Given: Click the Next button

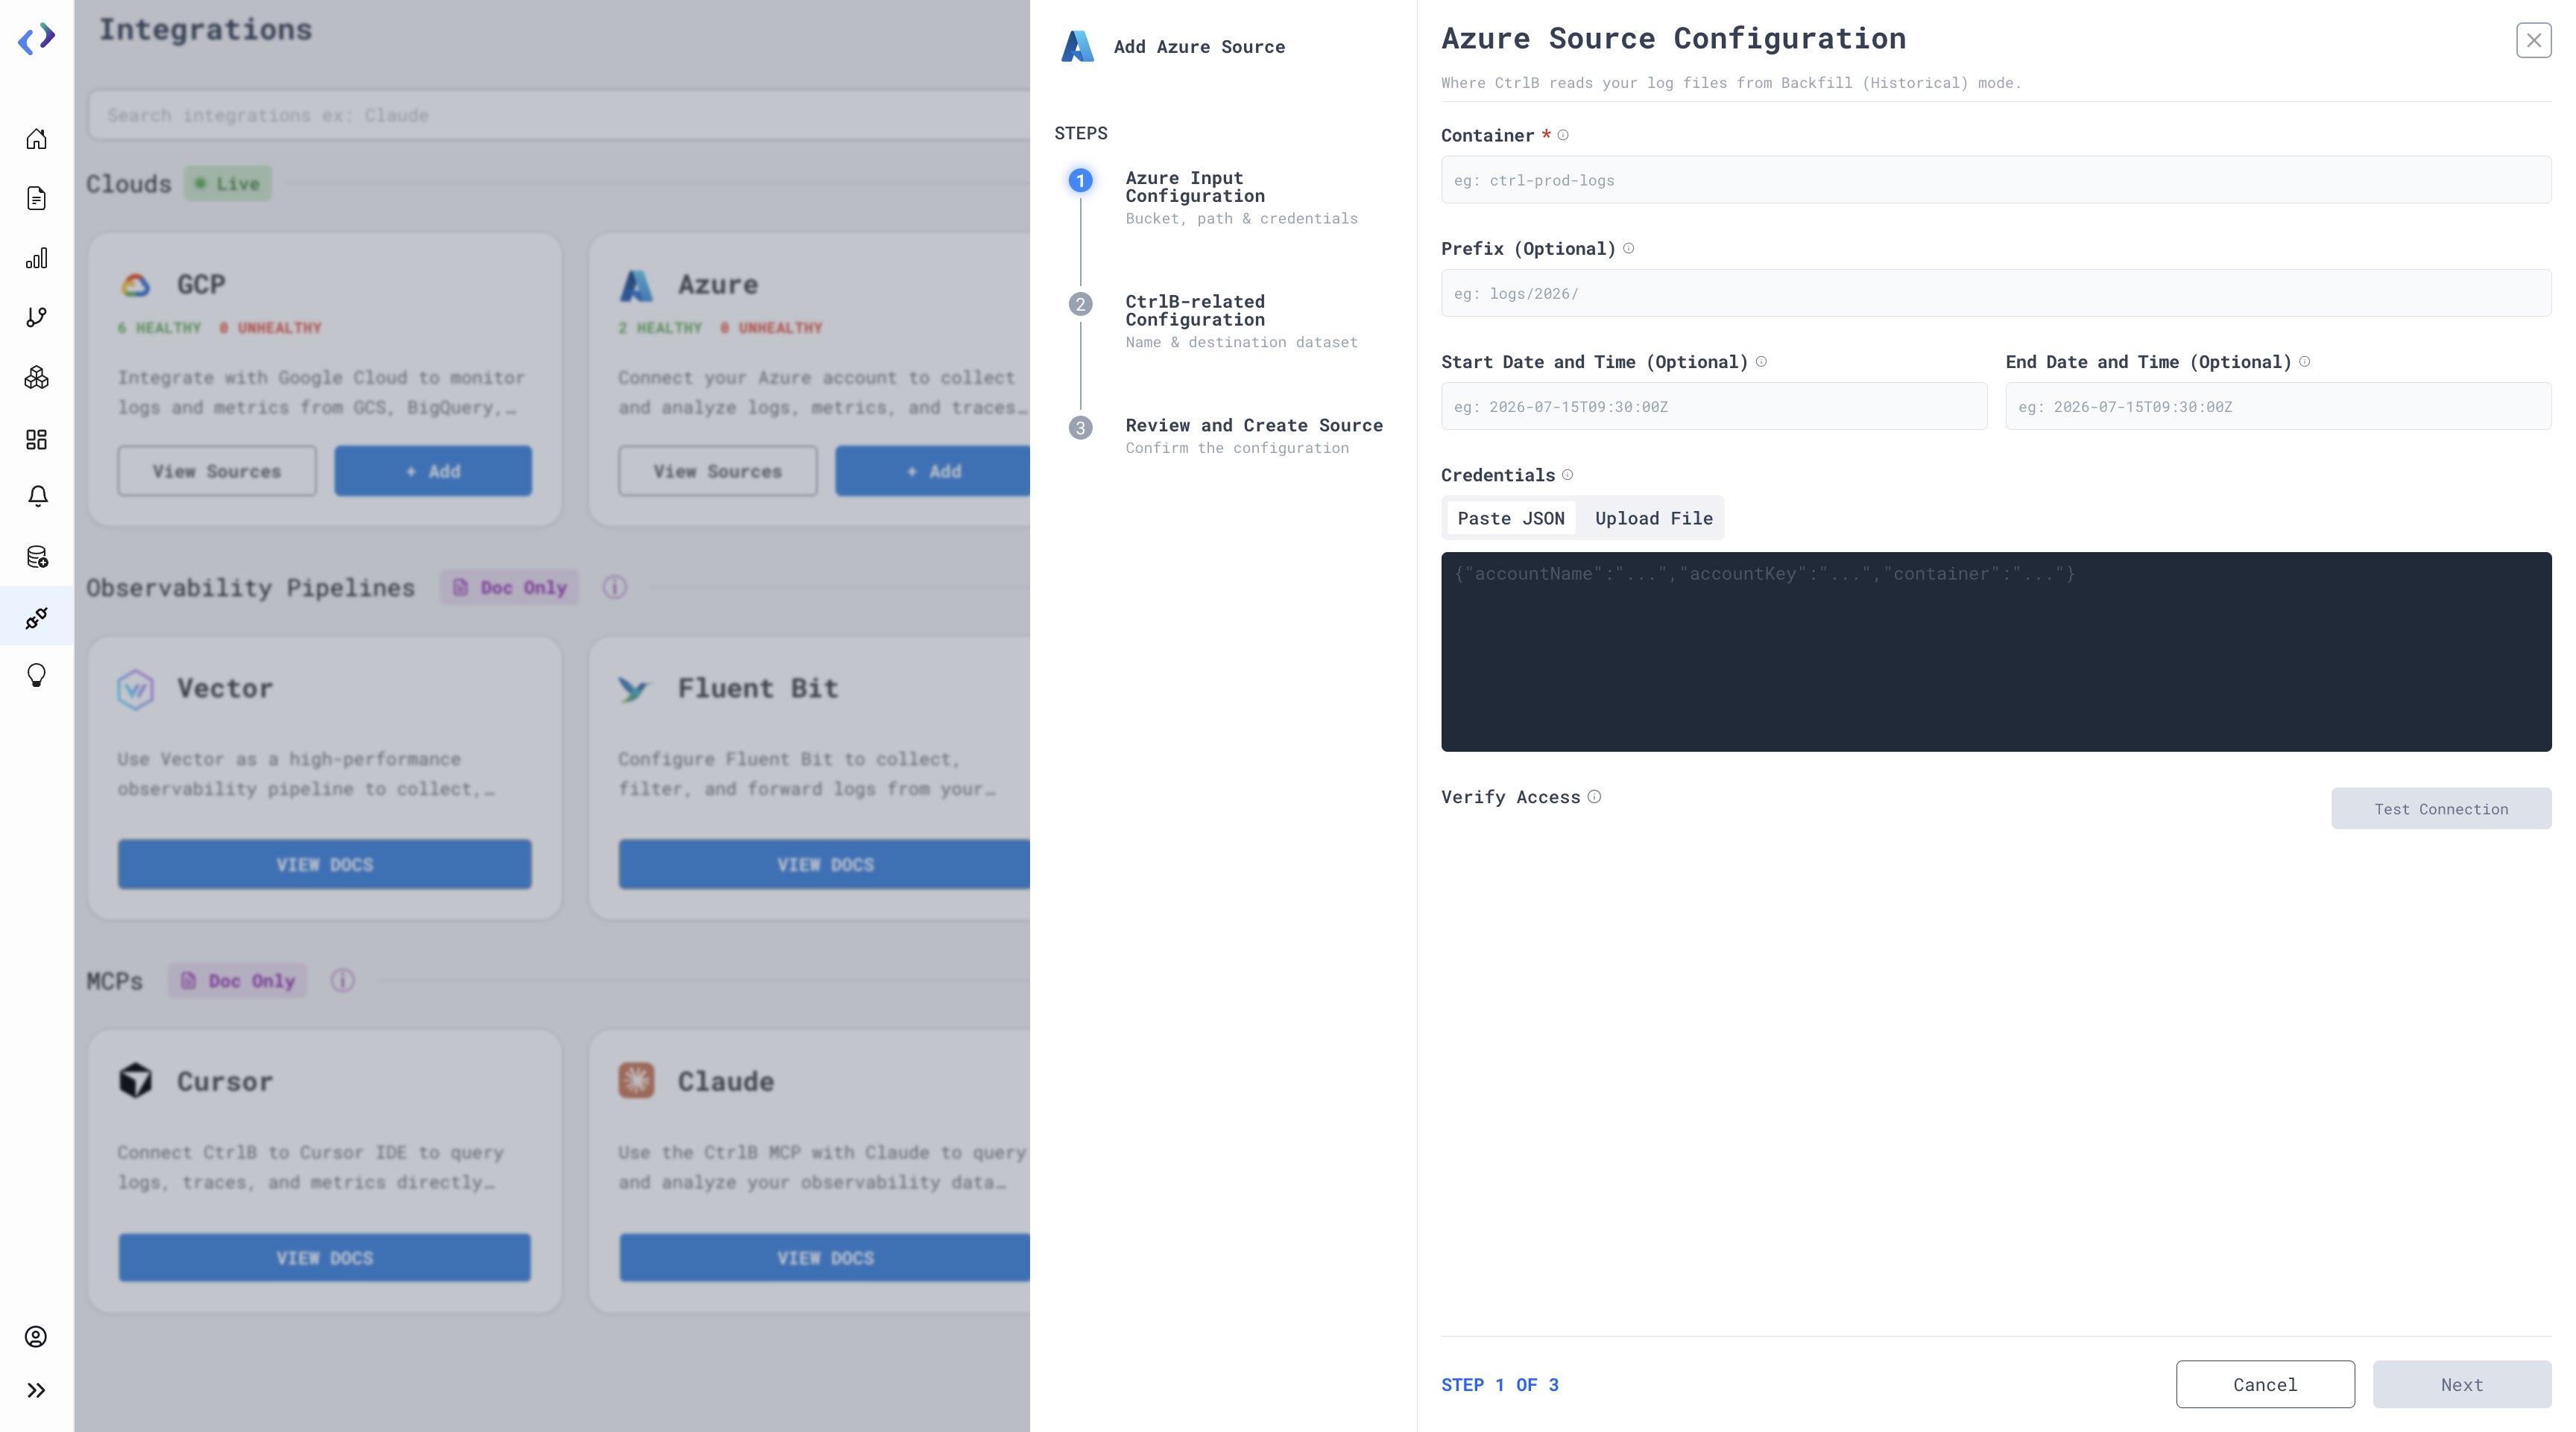Looking at the screenshot, I should 2462,1384.
